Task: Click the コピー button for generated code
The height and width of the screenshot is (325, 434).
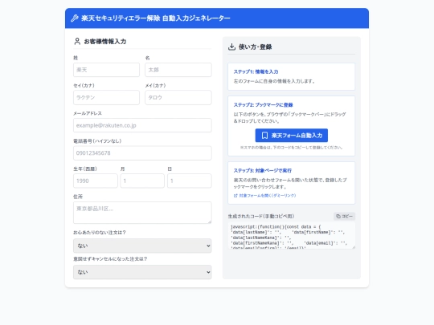Action: point(344,216)
